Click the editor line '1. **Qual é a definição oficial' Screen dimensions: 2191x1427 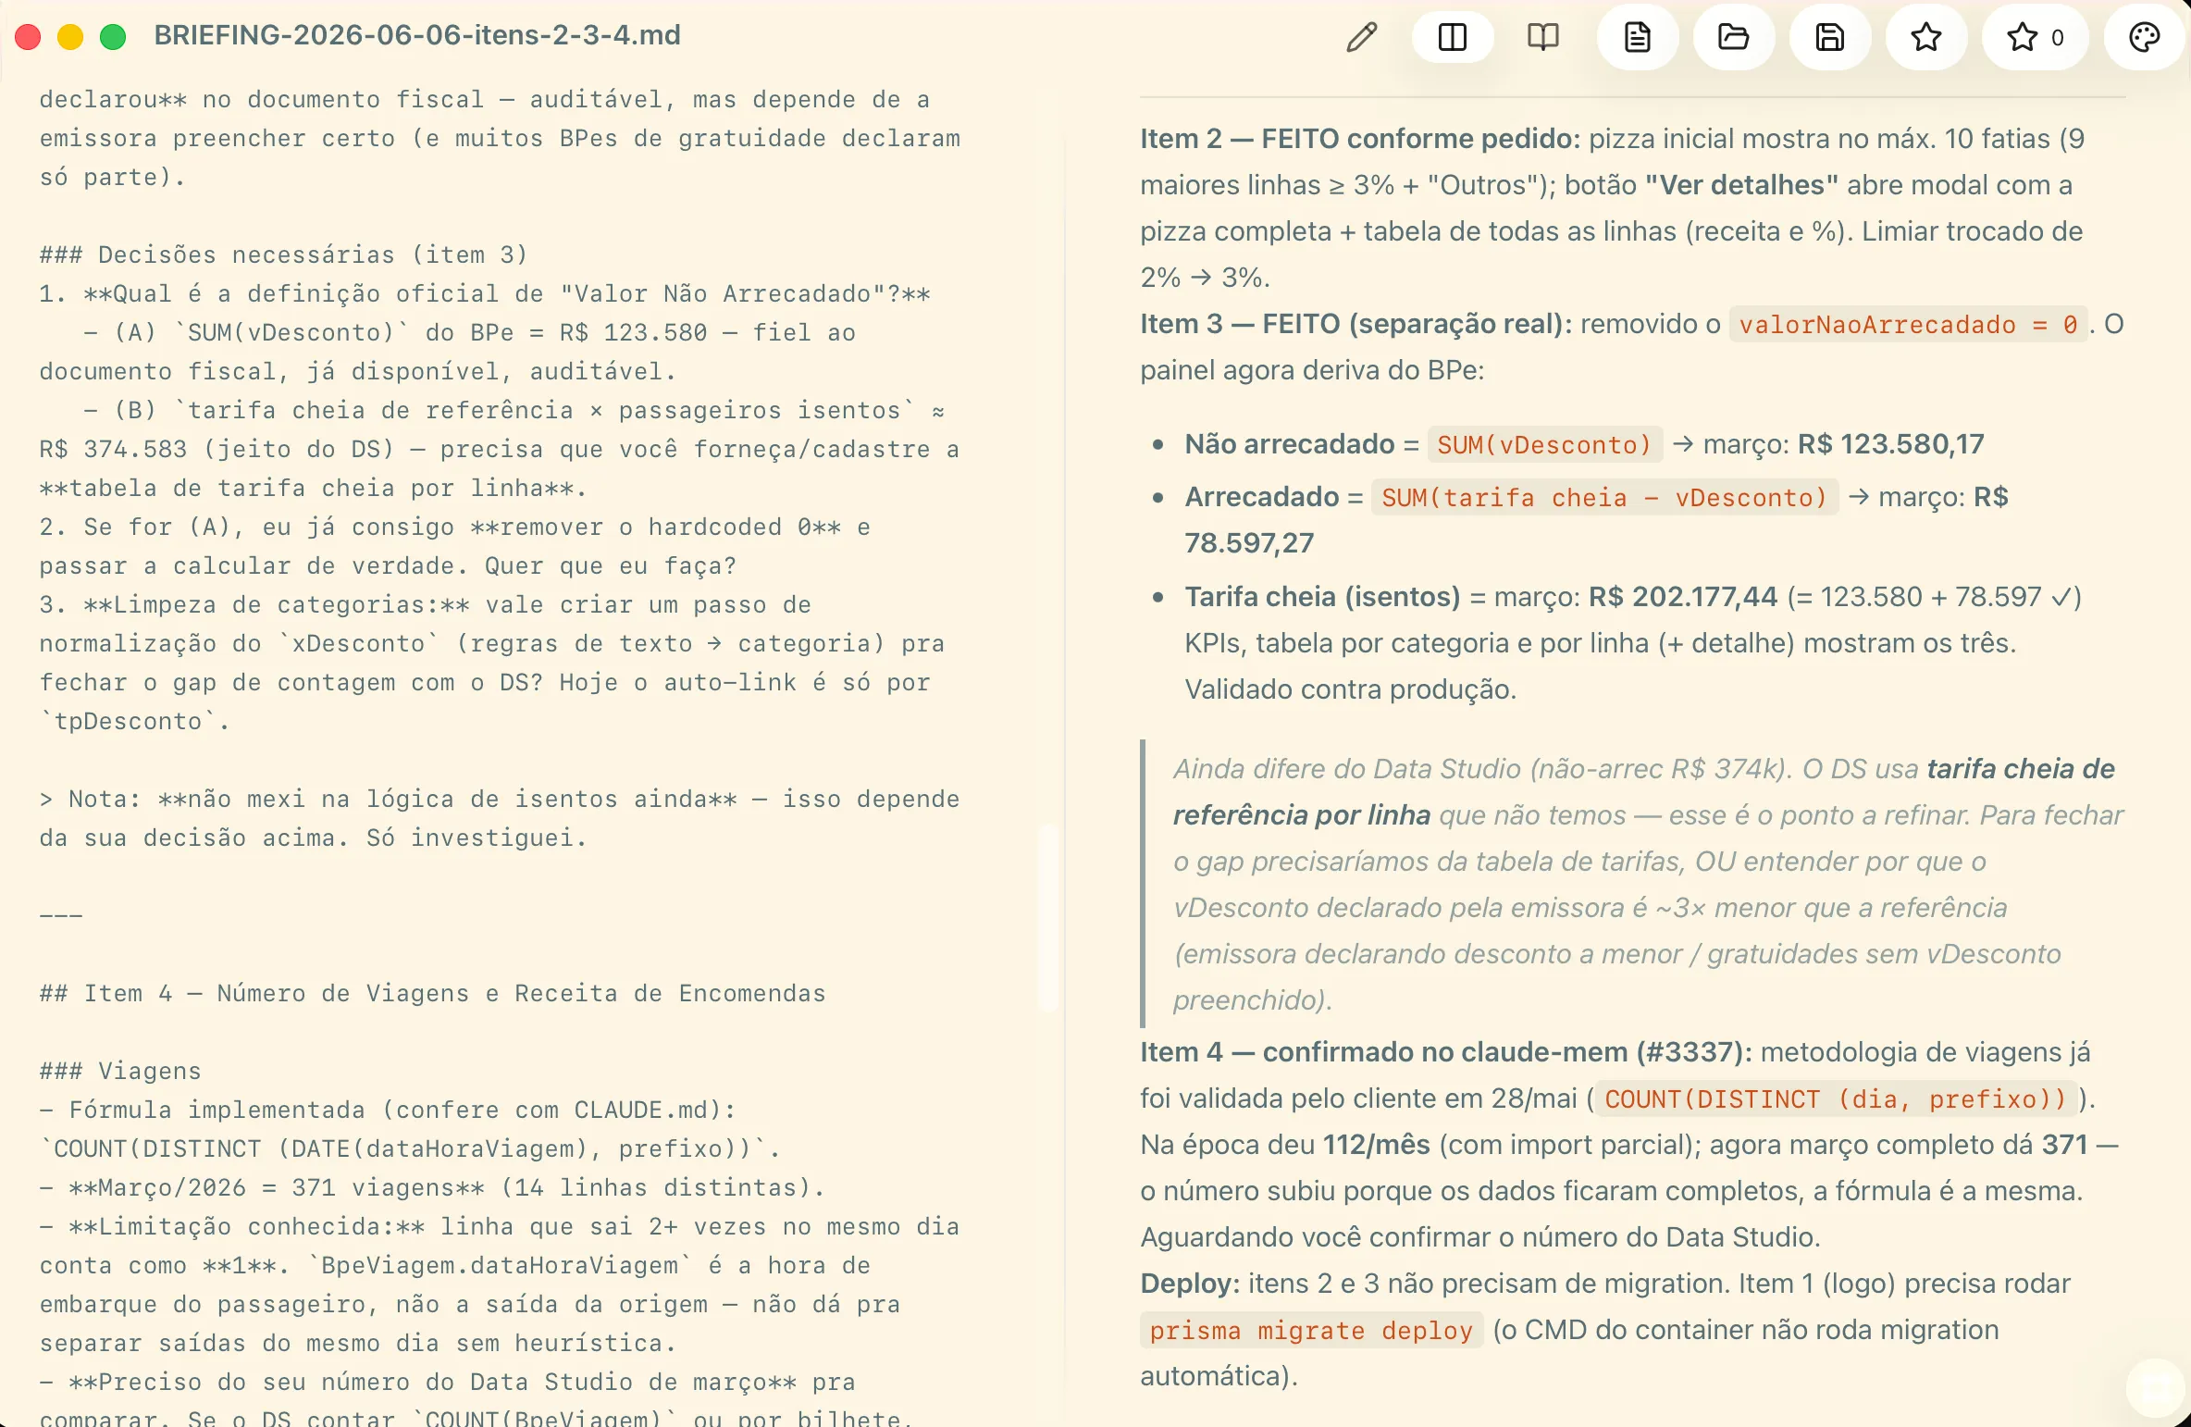(485, 293)
